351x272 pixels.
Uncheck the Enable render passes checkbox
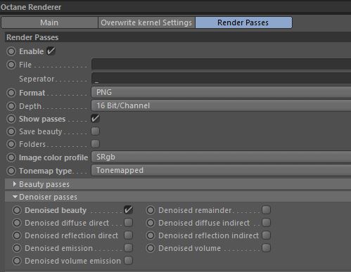click(x=51, y=51)
